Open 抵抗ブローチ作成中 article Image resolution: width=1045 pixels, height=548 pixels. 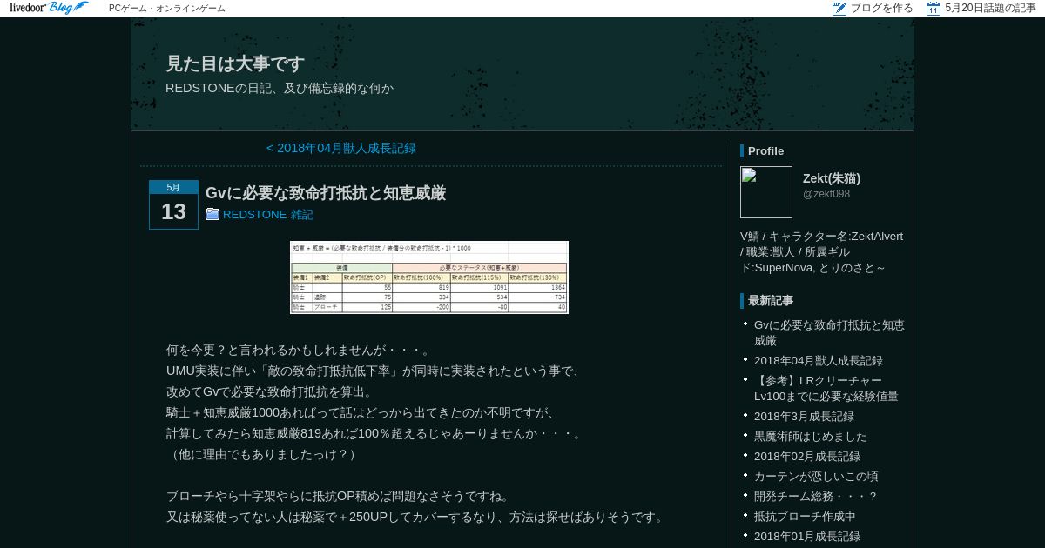coord(805,516)
